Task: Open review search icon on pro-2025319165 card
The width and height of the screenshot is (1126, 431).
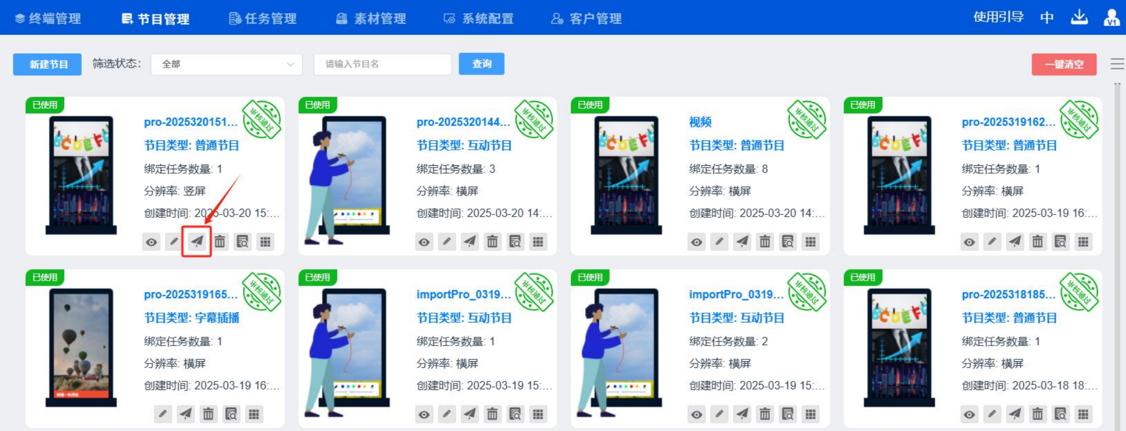Action: (231, 414)
